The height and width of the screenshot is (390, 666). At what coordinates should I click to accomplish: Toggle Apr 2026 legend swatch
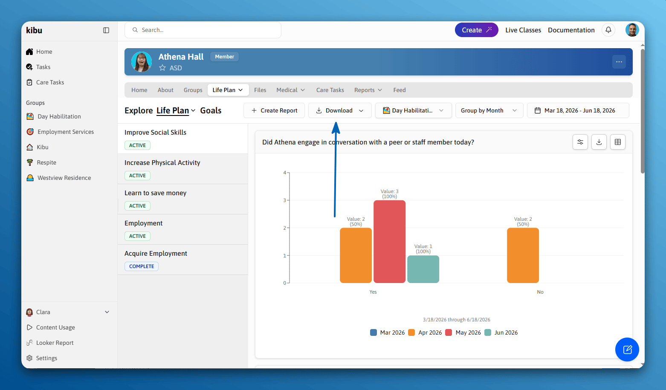(x=411, y=332)
